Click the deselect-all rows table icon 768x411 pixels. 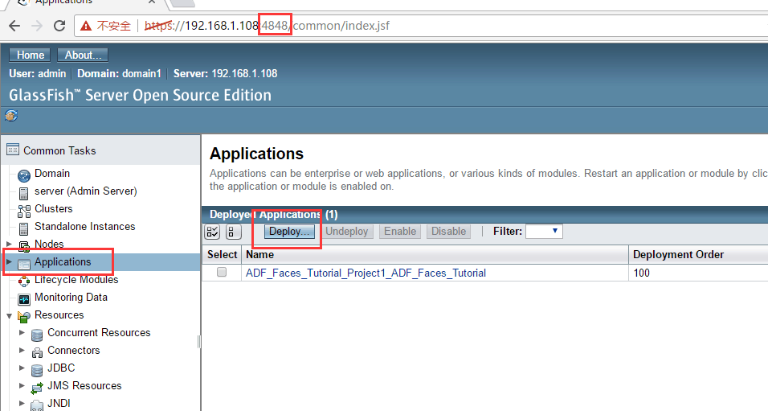(x=234, y=232)
